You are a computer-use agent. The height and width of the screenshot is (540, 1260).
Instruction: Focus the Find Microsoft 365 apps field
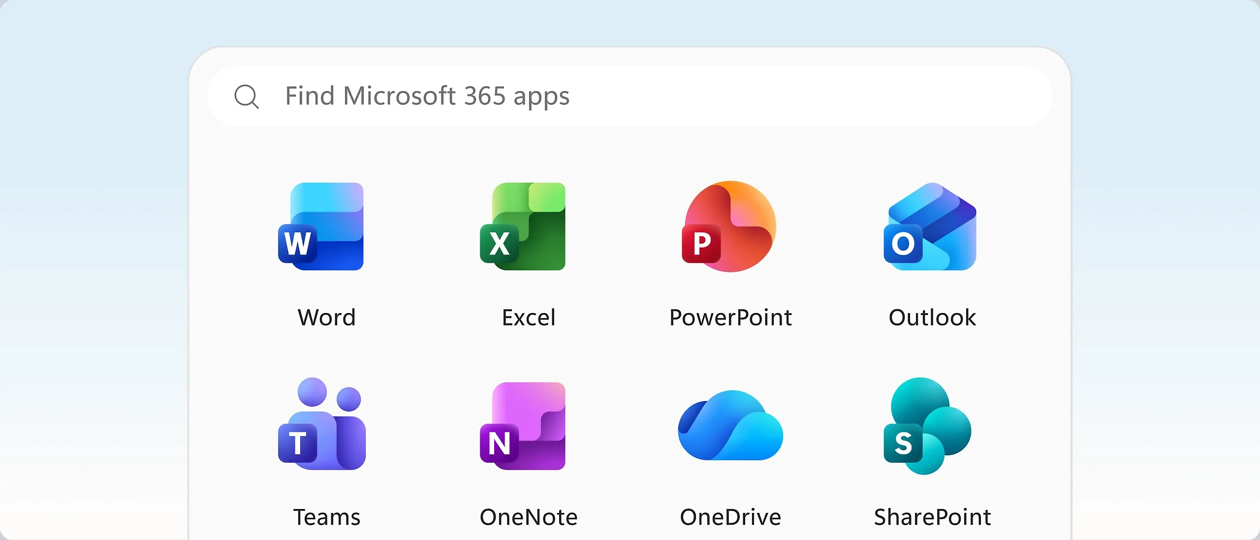click(x=630, y=96)
